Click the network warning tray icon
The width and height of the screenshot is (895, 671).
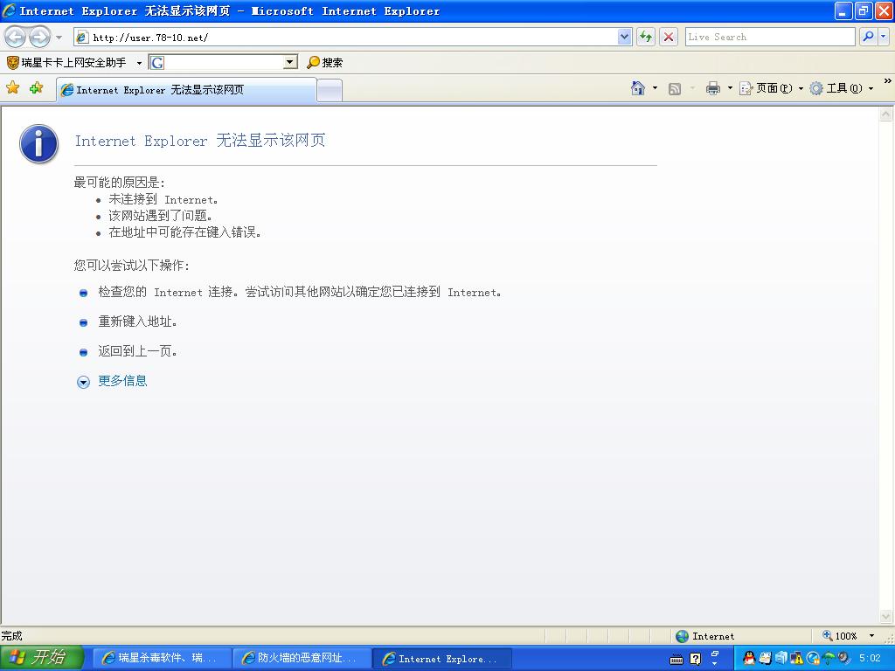[x=796, y=659]
